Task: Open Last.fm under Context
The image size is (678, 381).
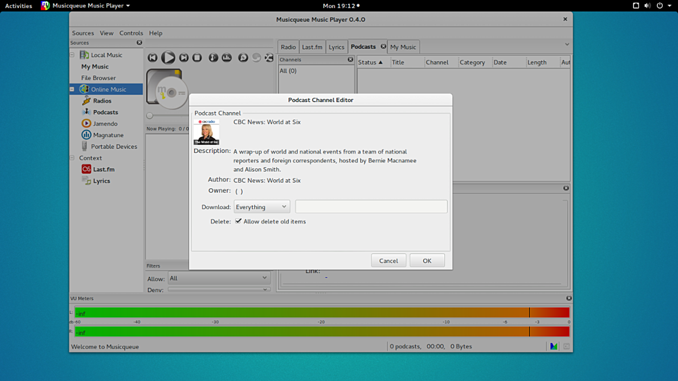Action: [x=103, y=169]
